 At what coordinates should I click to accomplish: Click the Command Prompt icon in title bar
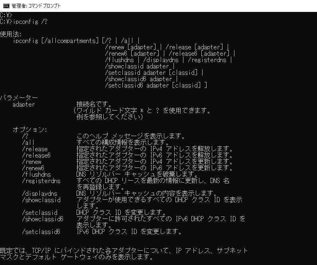pos(6,6)
